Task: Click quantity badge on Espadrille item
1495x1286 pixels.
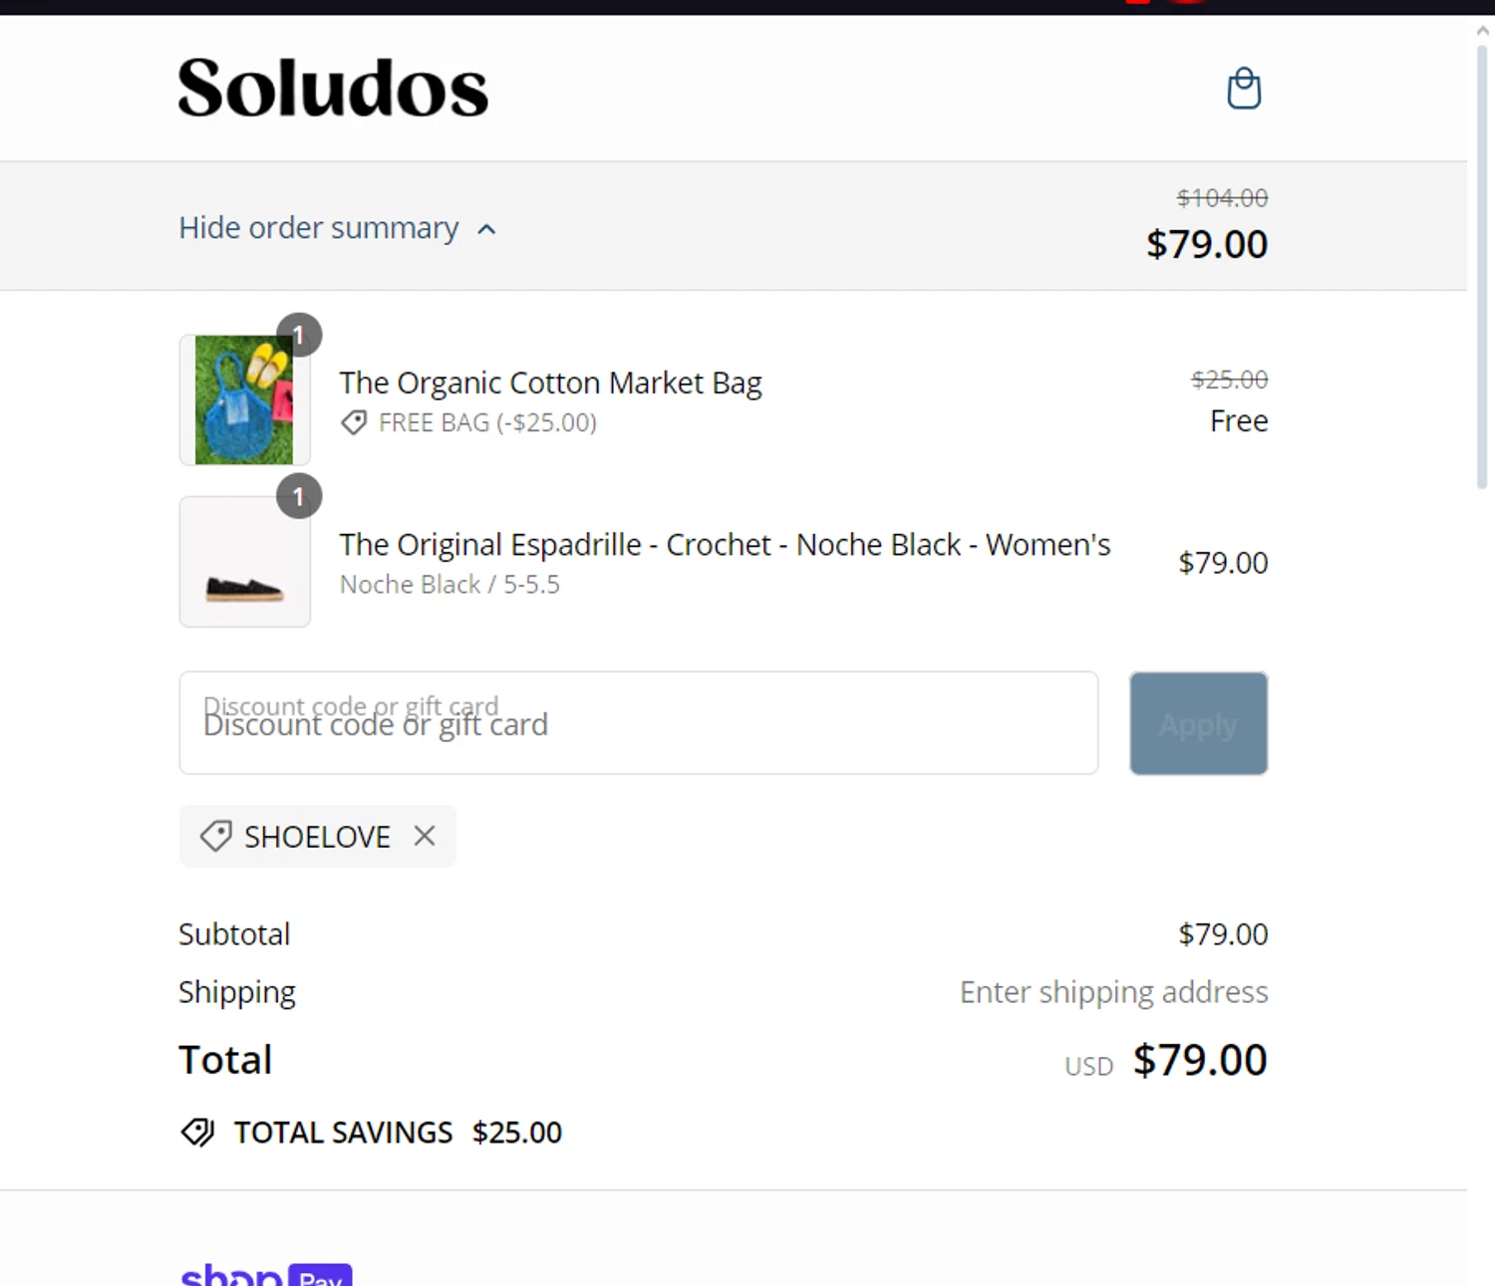Action: [298, 497]
